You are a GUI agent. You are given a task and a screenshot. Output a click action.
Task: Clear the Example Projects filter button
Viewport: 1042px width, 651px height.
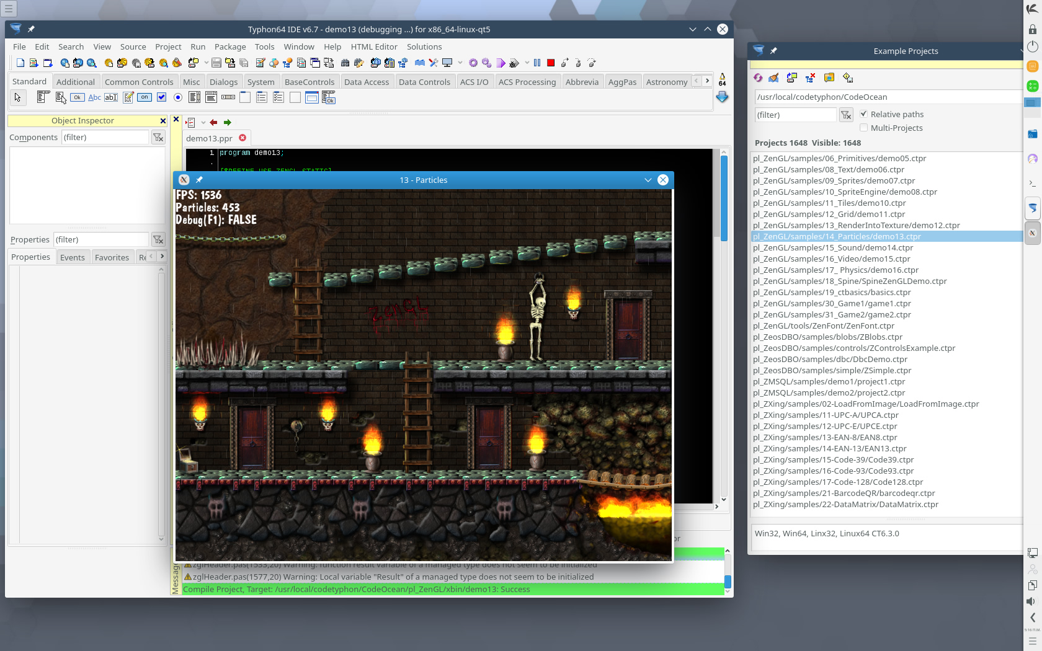(846, 115)
